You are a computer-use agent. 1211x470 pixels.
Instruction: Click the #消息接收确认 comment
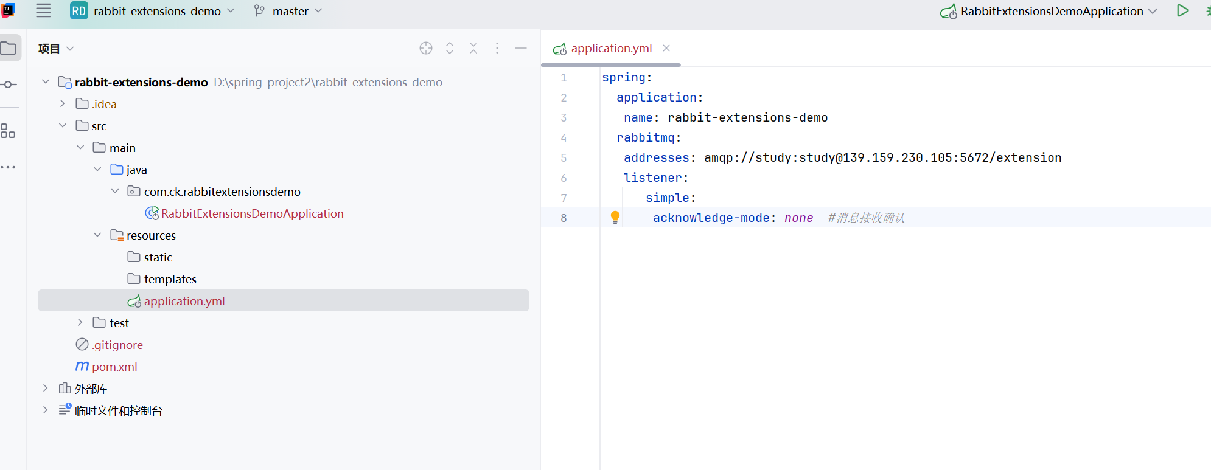(866, 218)
